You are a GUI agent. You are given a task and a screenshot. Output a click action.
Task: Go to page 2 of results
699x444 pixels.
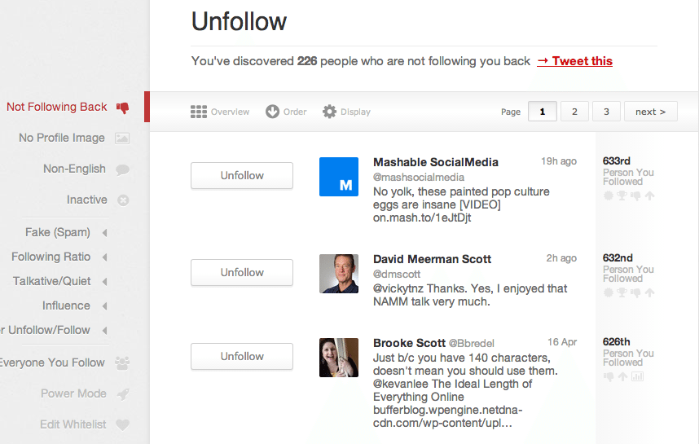[x=574, y=112]
